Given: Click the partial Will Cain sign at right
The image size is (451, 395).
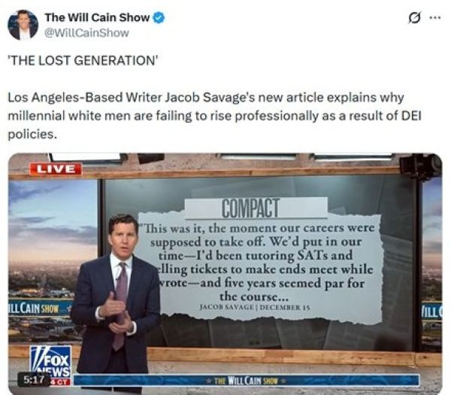Looking at the screenshot, I should click(x=431, y=312).
